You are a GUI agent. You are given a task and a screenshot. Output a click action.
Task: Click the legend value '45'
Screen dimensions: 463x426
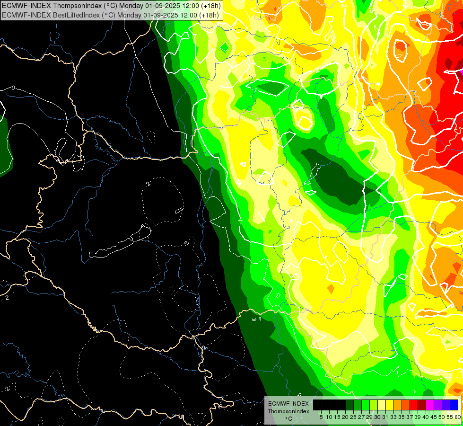(434, 417)
